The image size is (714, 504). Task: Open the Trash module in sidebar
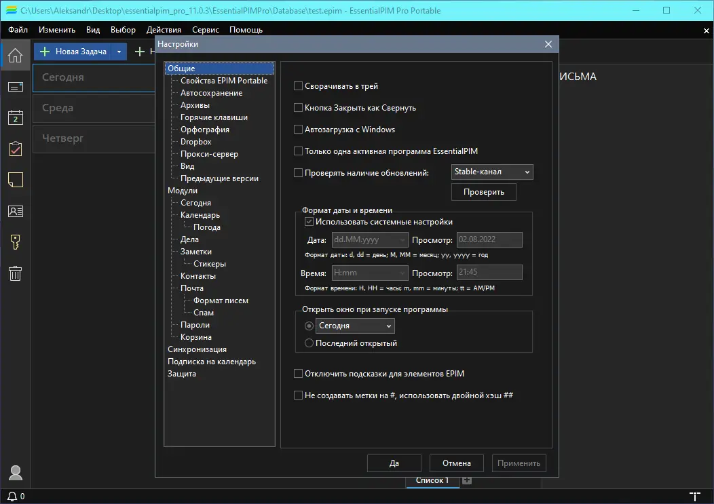pyautogui.click(x=15, y=273)
